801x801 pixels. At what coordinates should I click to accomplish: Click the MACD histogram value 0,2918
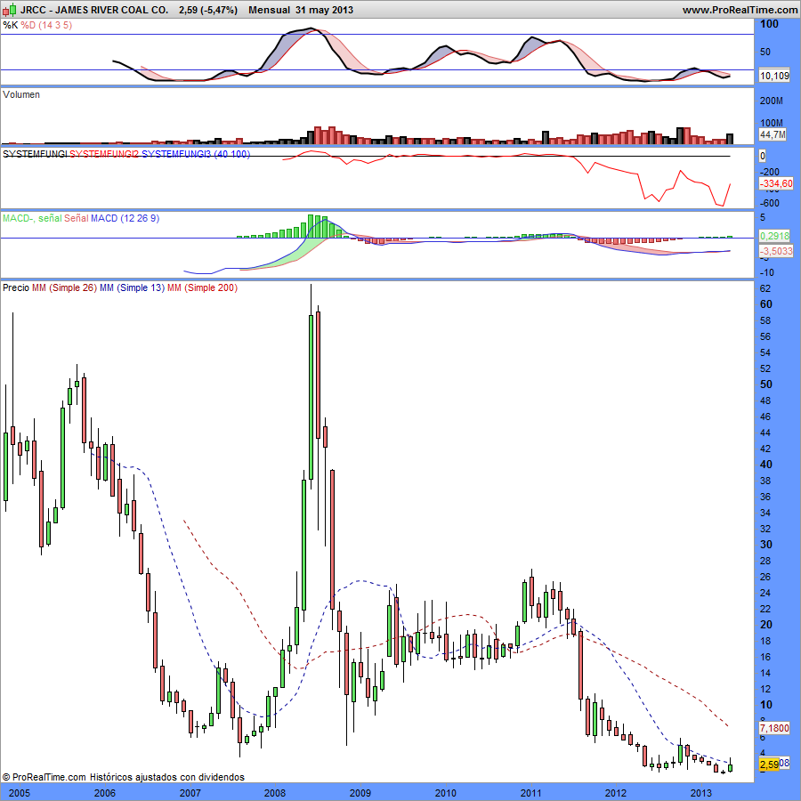coord(774,236)
